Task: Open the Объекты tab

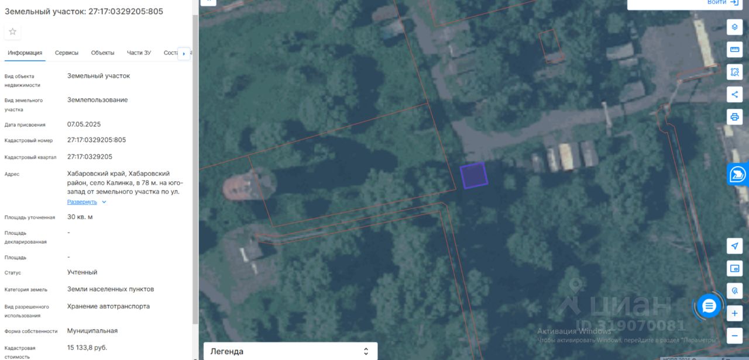Action: pos(102,53)
